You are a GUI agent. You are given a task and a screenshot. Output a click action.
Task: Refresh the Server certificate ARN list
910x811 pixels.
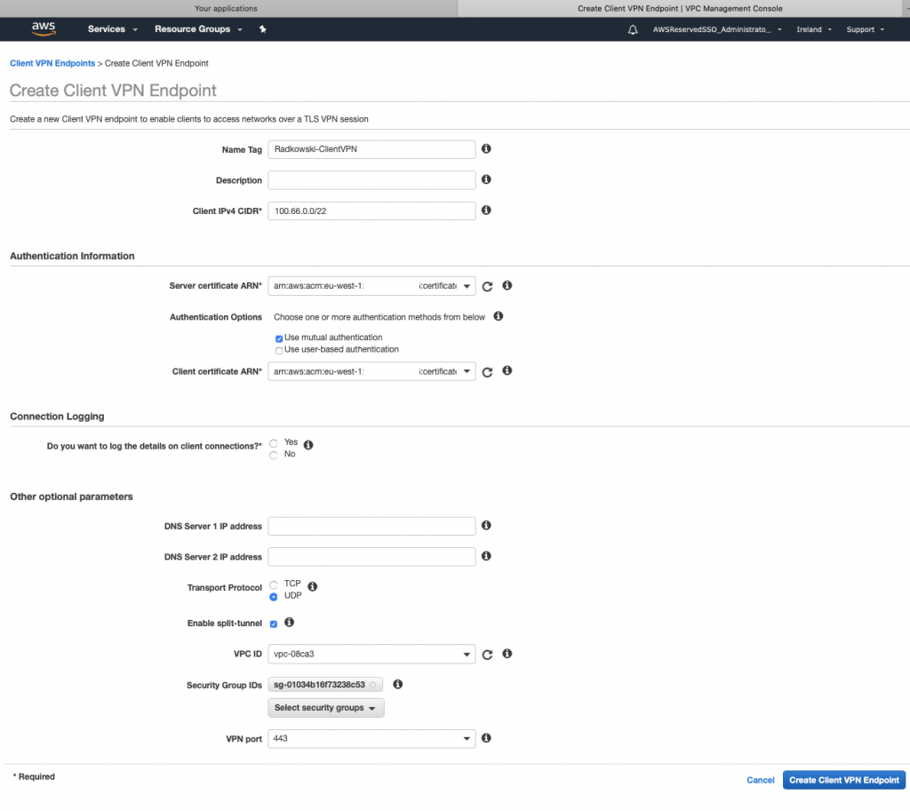tap(488, 286)
